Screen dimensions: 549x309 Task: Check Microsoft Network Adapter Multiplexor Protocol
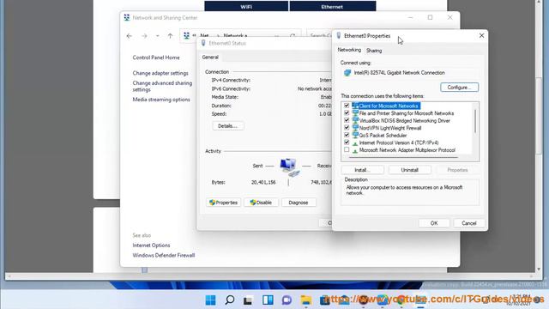347,149
